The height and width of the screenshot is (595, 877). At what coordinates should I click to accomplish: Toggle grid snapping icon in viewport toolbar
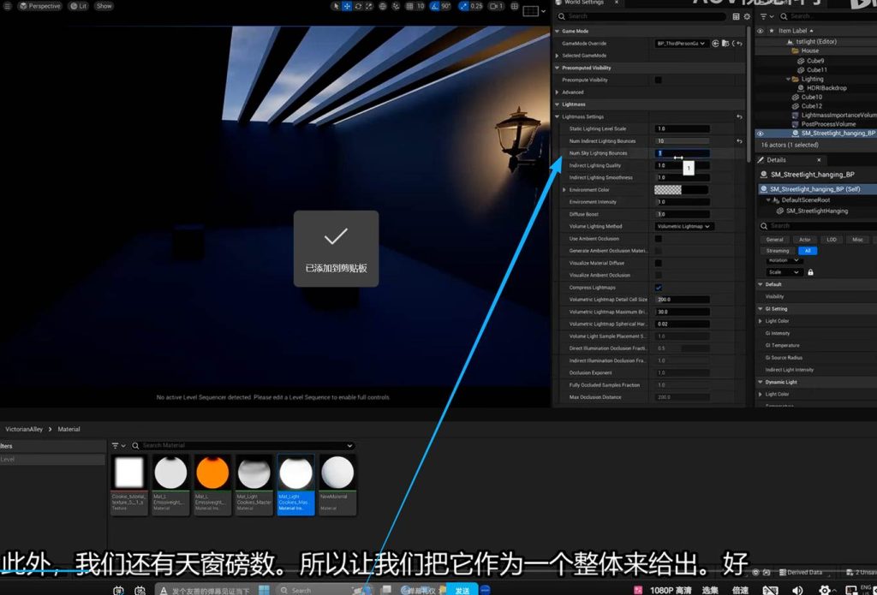[x=409, y=6]
